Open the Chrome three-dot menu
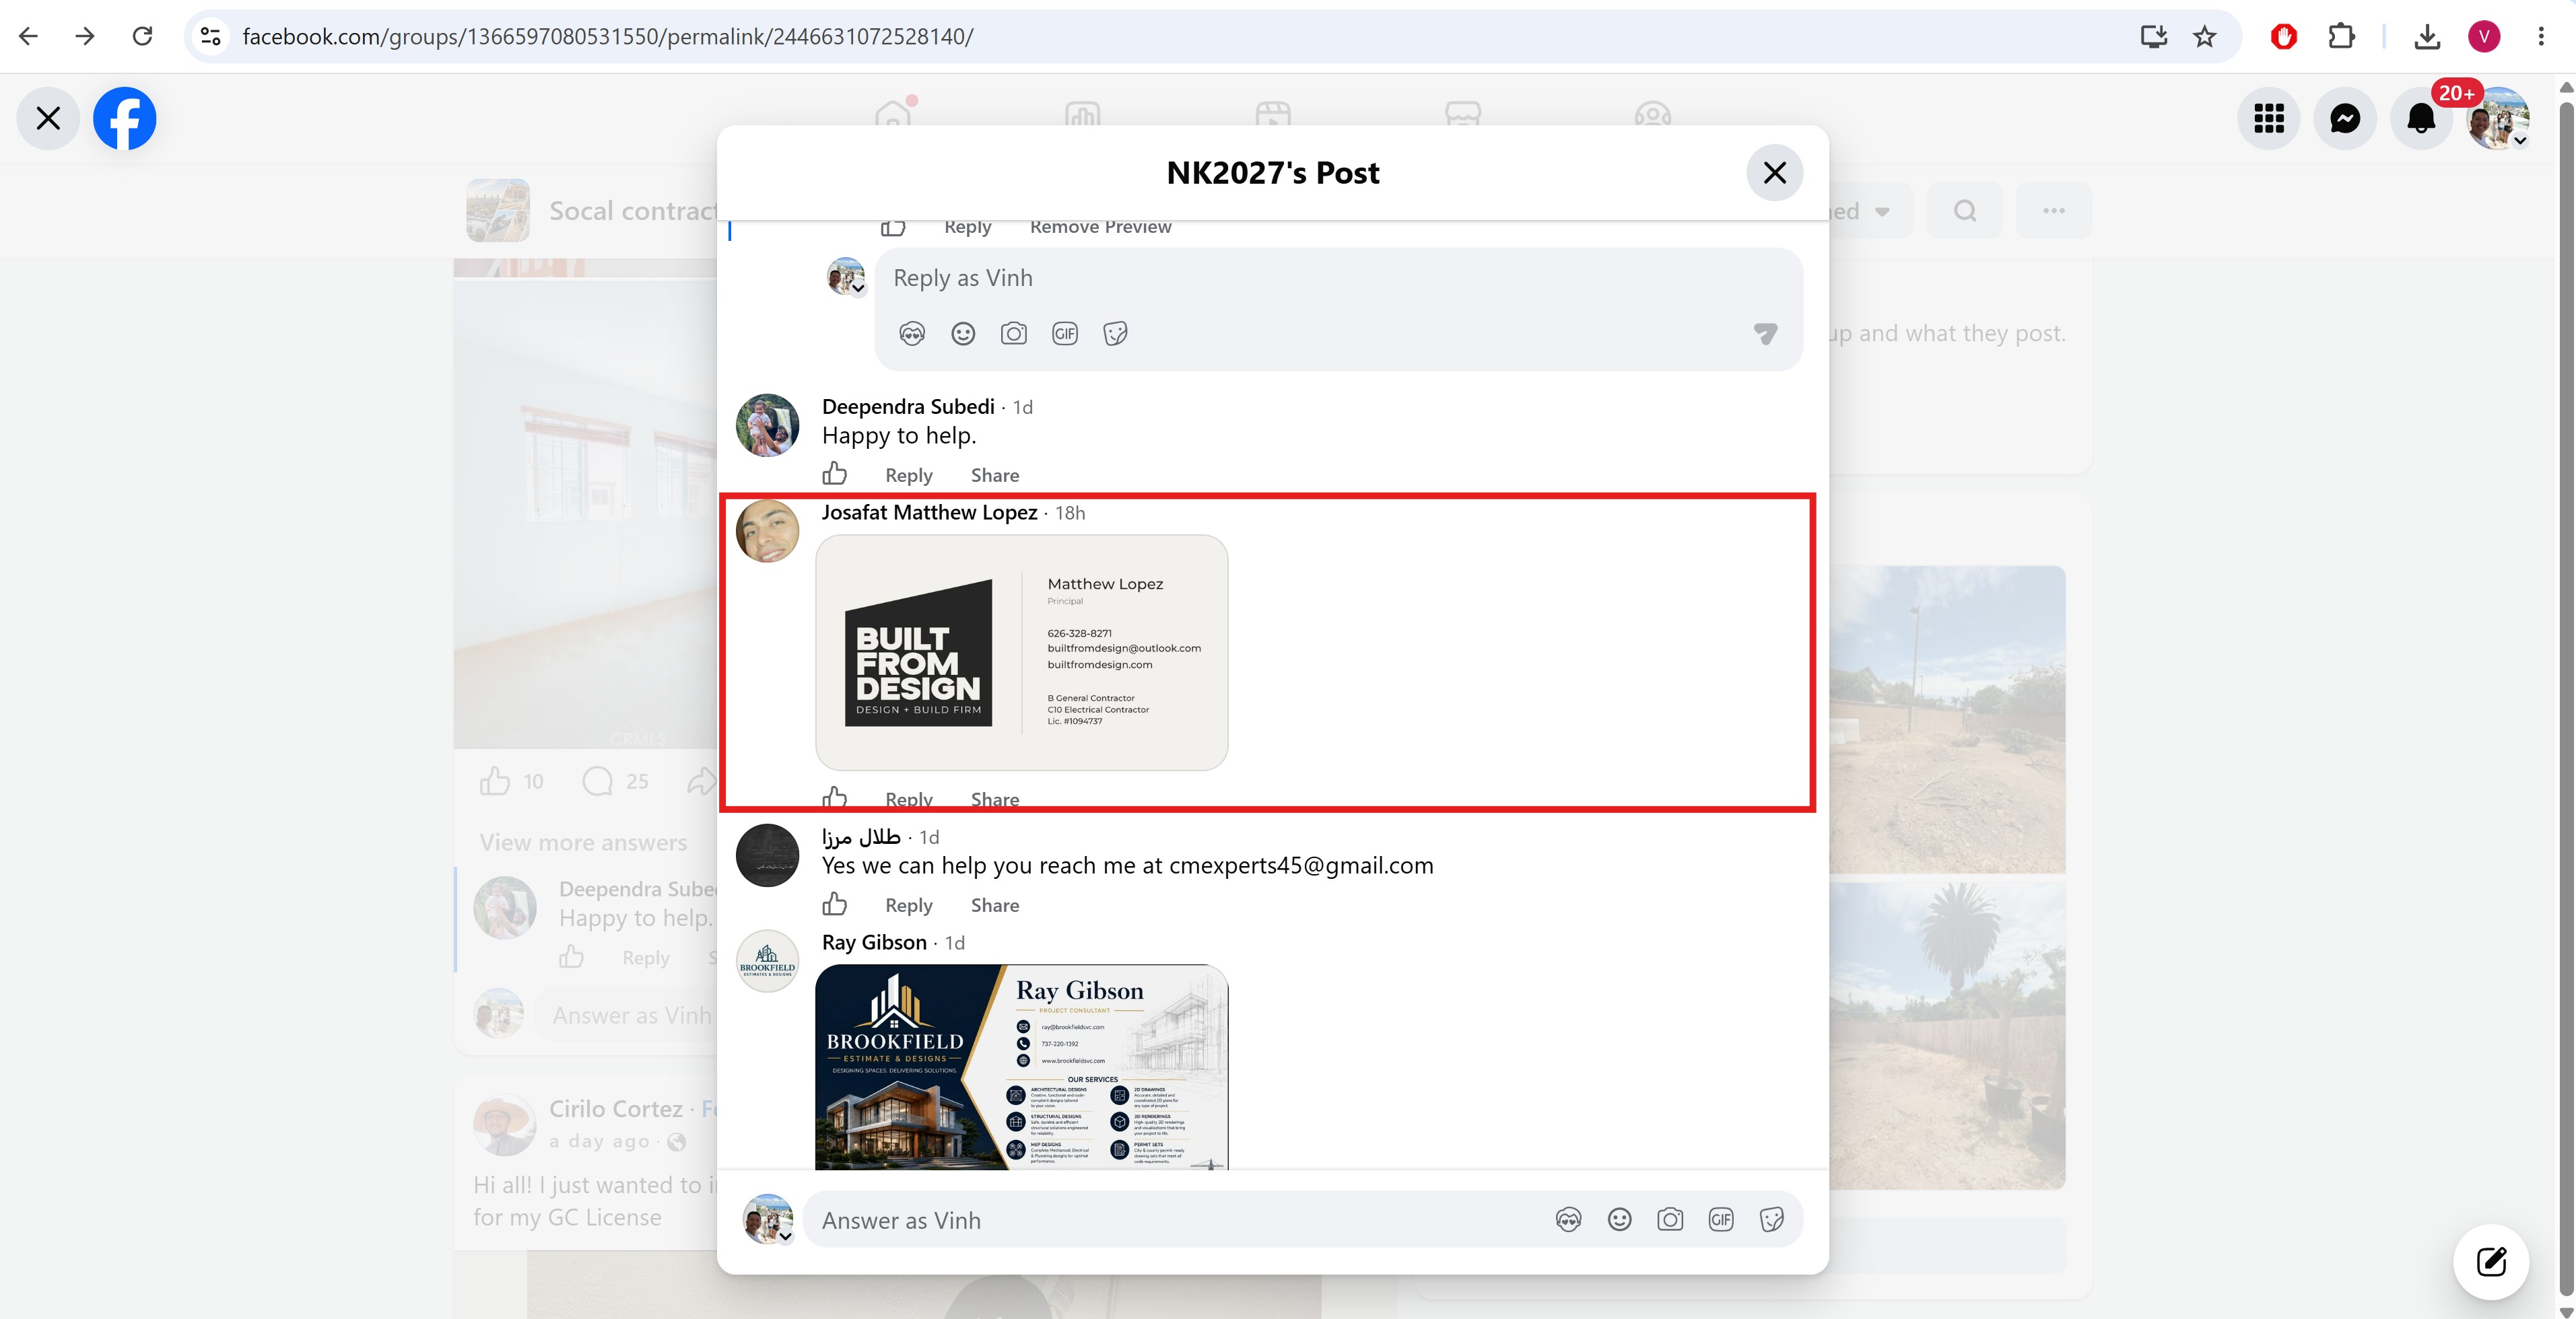Screen dimensions: 2576x1319 (2541, 36)
